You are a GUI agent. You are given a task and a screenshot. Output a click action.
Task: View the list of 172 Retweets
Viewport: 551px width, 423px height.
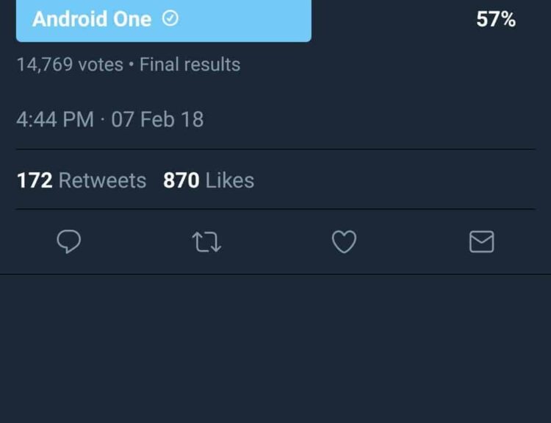82,180
